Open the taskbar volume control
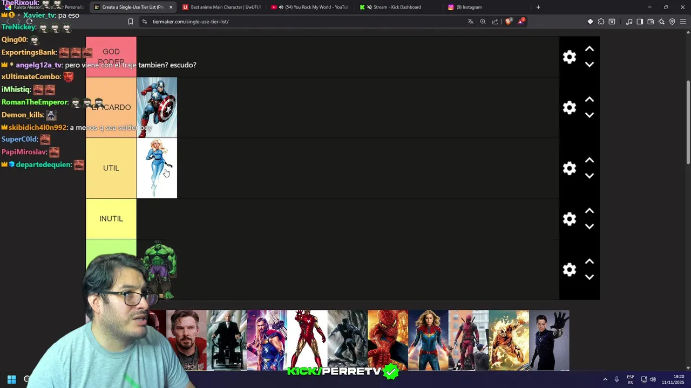This screenshot has width=691, height=388. click(653, 379)
